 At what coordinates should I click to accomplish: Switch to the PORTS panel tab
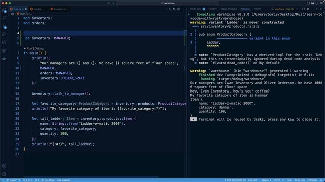click(x=257, y=9)
